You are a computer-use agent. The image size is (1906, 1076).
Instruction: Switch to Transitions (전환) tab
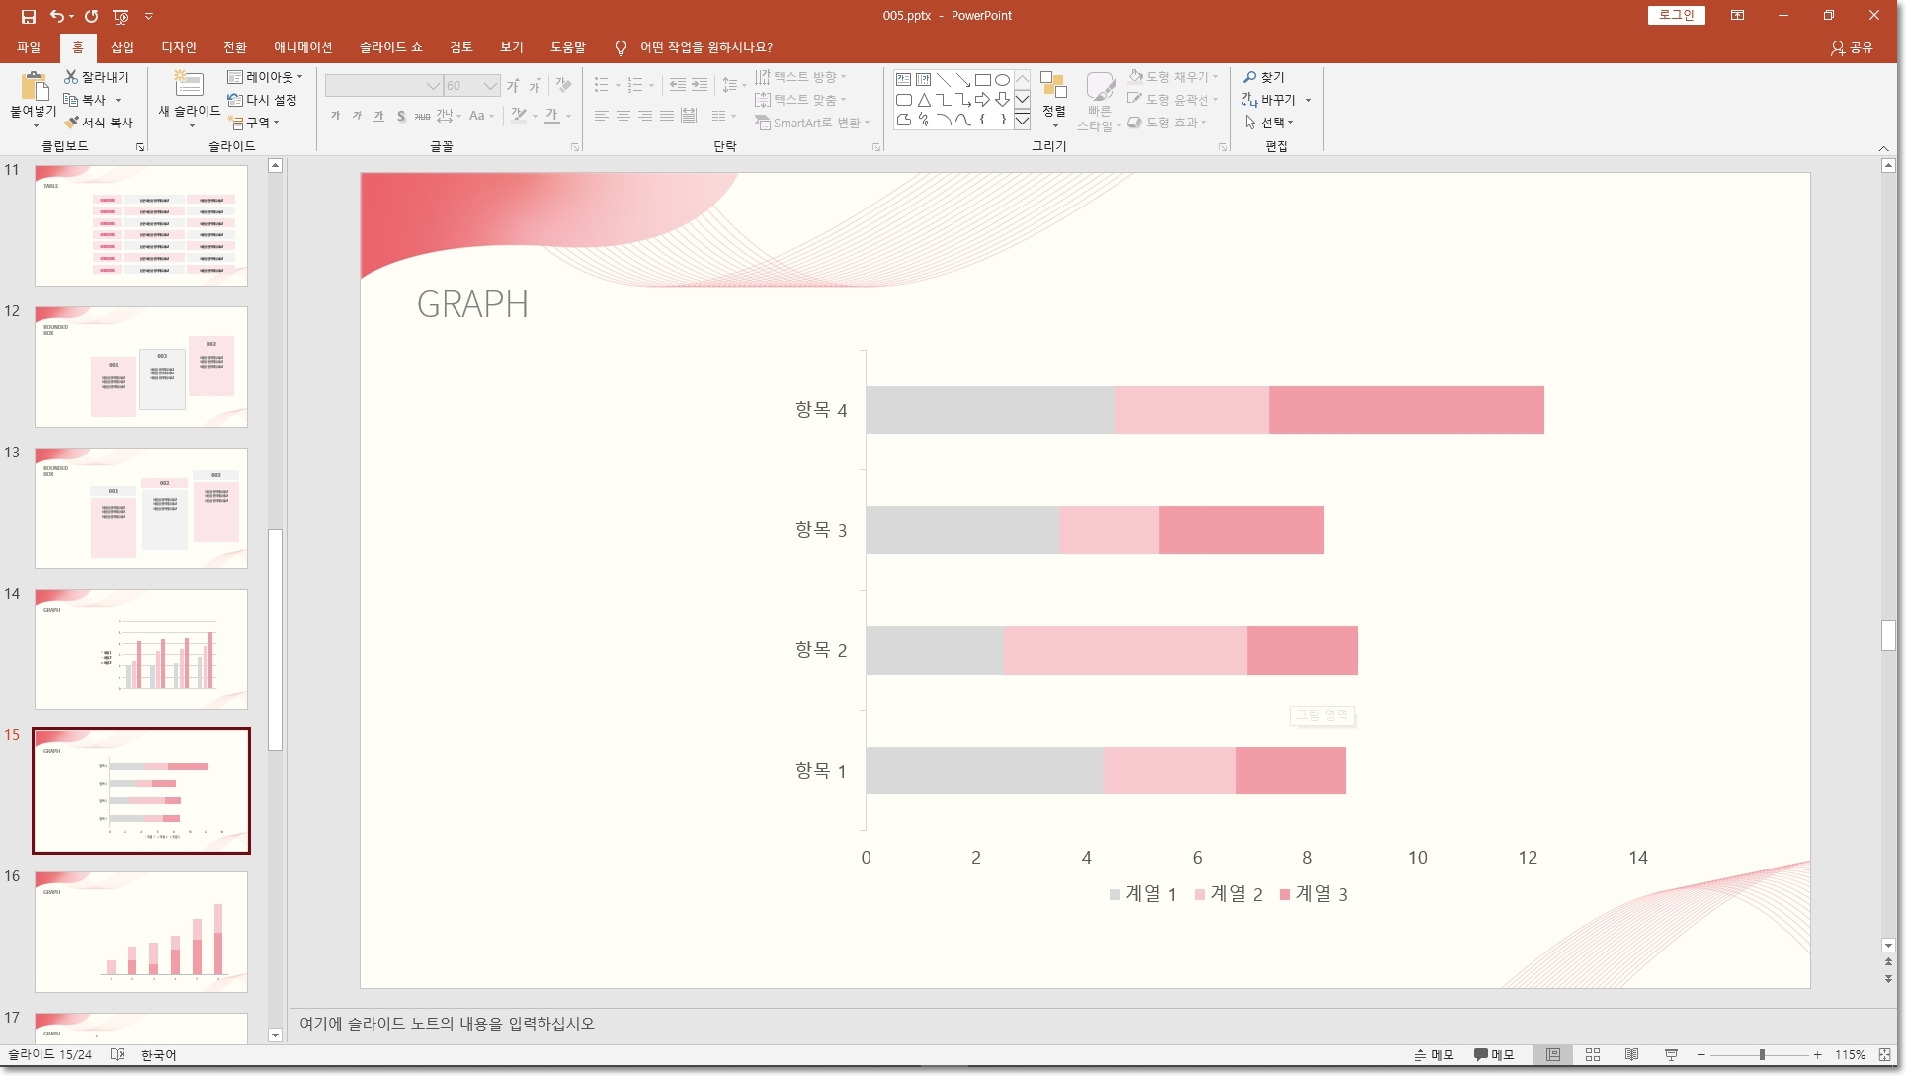235,47
